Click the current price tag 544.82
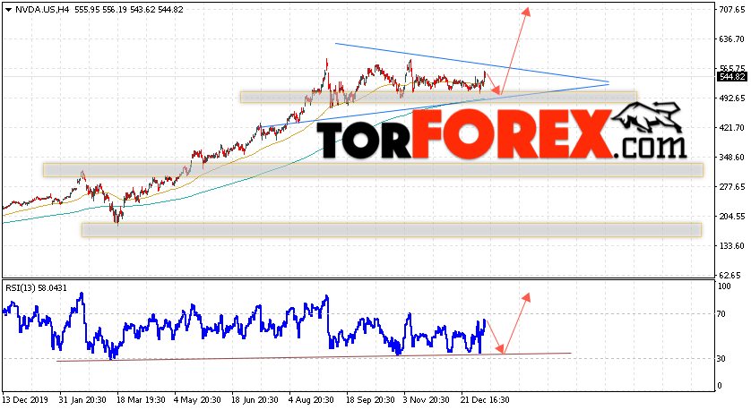This screenshot has width=751, height=410. tap(732, 77)
